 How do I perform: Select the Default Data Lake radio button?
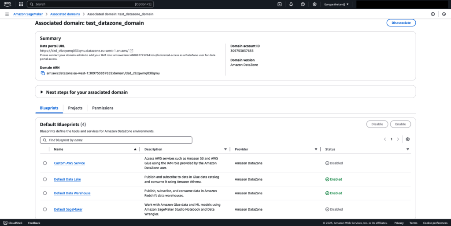pos(45,179)
